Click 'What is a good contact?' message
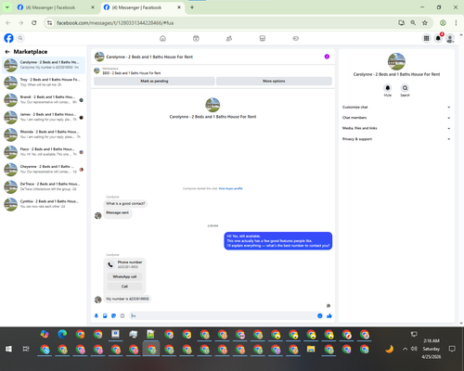The height and width of the screenshot is (371, 464). (x=125, y=203)
